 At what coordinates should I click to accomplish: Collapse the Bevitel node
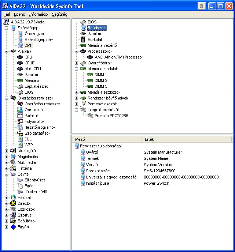tap(6, 174)
